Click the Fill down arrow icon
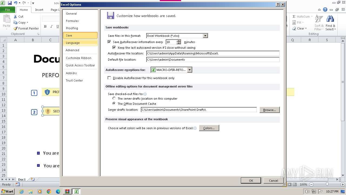 tap(294, 22)
